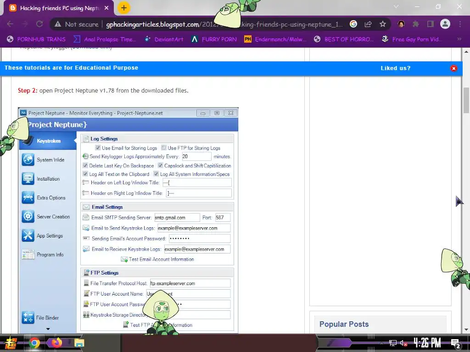This screenshot has height=352, width=470.
Task: Go back using the browser back arrow
Action: click(10, 24)
